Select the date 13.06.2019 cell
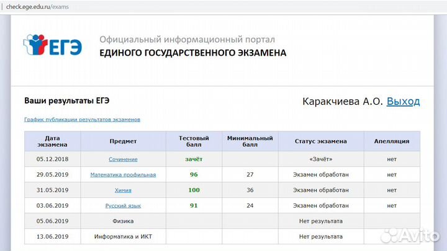Viewport: 447px width, 251px height. point(52,237)
